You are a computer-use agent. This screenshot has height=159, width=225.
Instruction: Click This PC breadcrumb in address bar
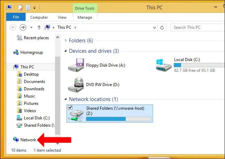point(64,27)
